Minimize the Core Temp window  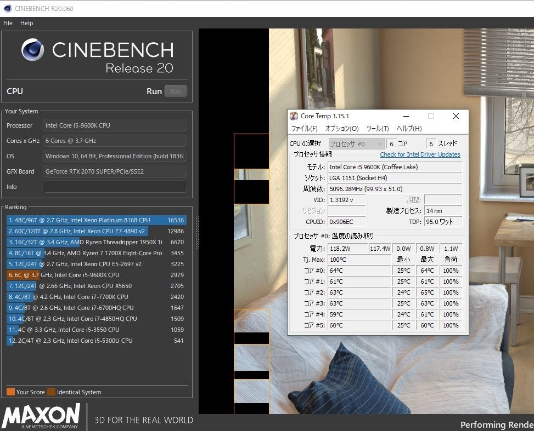(406, 116)
